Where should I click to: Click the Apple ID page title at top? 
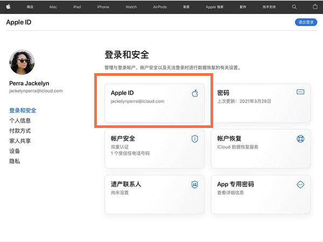point(19,22)
